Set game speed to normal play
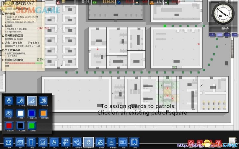 coord(220,35)
